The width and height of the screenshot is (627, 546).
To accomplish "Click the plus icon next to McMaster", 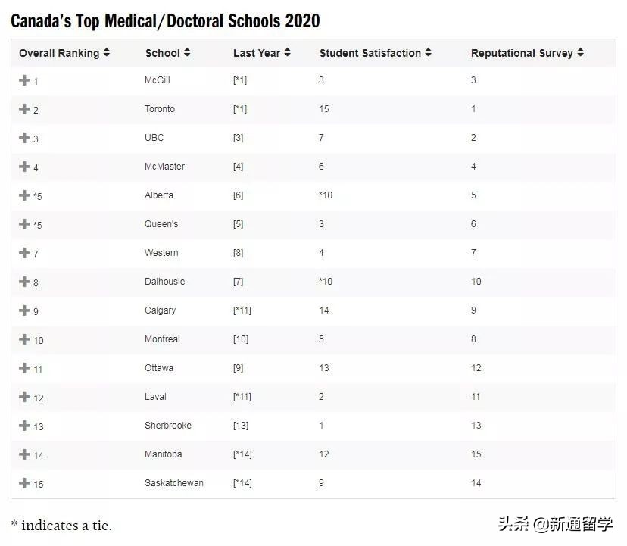I will point(25,167).
